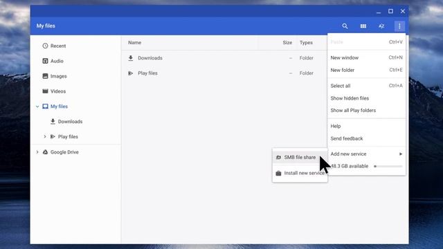This screenshot has height=249, width=443.
Task: Select Install new service submenu item
Action: pyautogui.click(x=300, y=173)
